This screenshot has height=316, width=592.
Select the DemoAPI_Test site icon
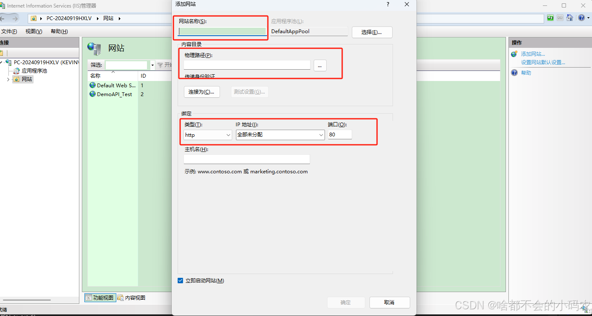click(x=92, y=94)
